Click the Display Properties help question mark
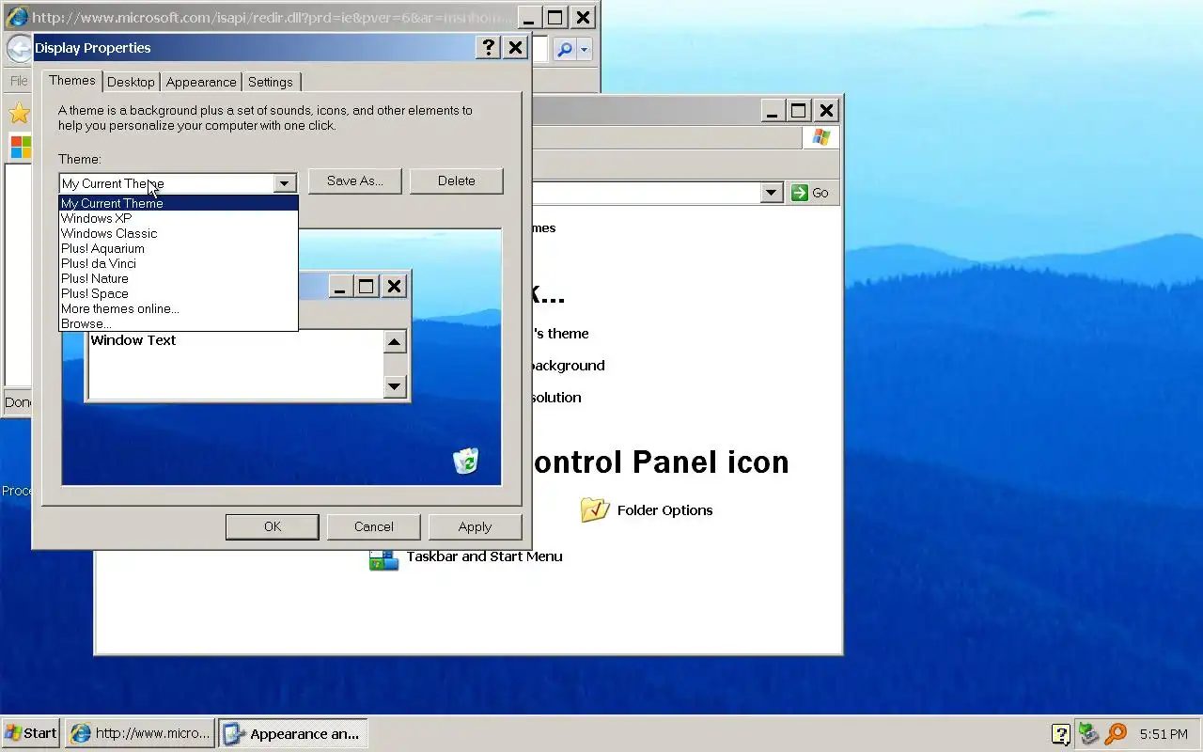 click(488, 48)
